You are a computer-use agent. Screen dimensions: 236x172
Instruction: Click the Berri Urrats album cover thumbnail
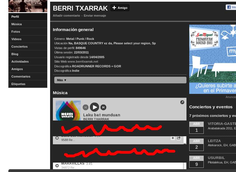68,111
